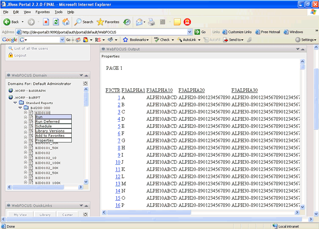Select Library Versions in context menu
Image resolution: width=319 pixels, height=229 pixels.
(x=53, y=131)
